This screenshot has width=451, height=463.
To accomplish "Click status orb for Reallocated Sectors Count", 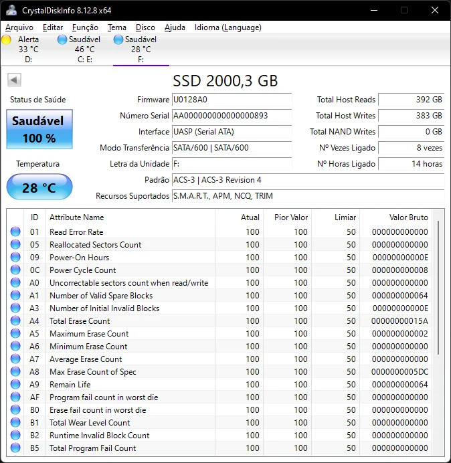I will coord(15,244).
